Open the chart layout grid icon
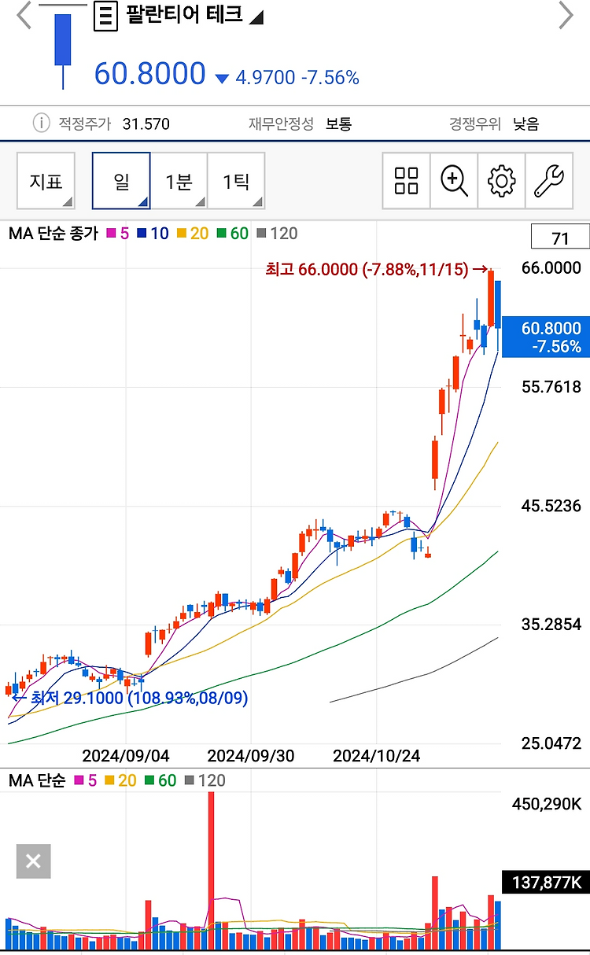Image resolution: width=590 pixels, height=955 pixels. [x=406, y=181]
